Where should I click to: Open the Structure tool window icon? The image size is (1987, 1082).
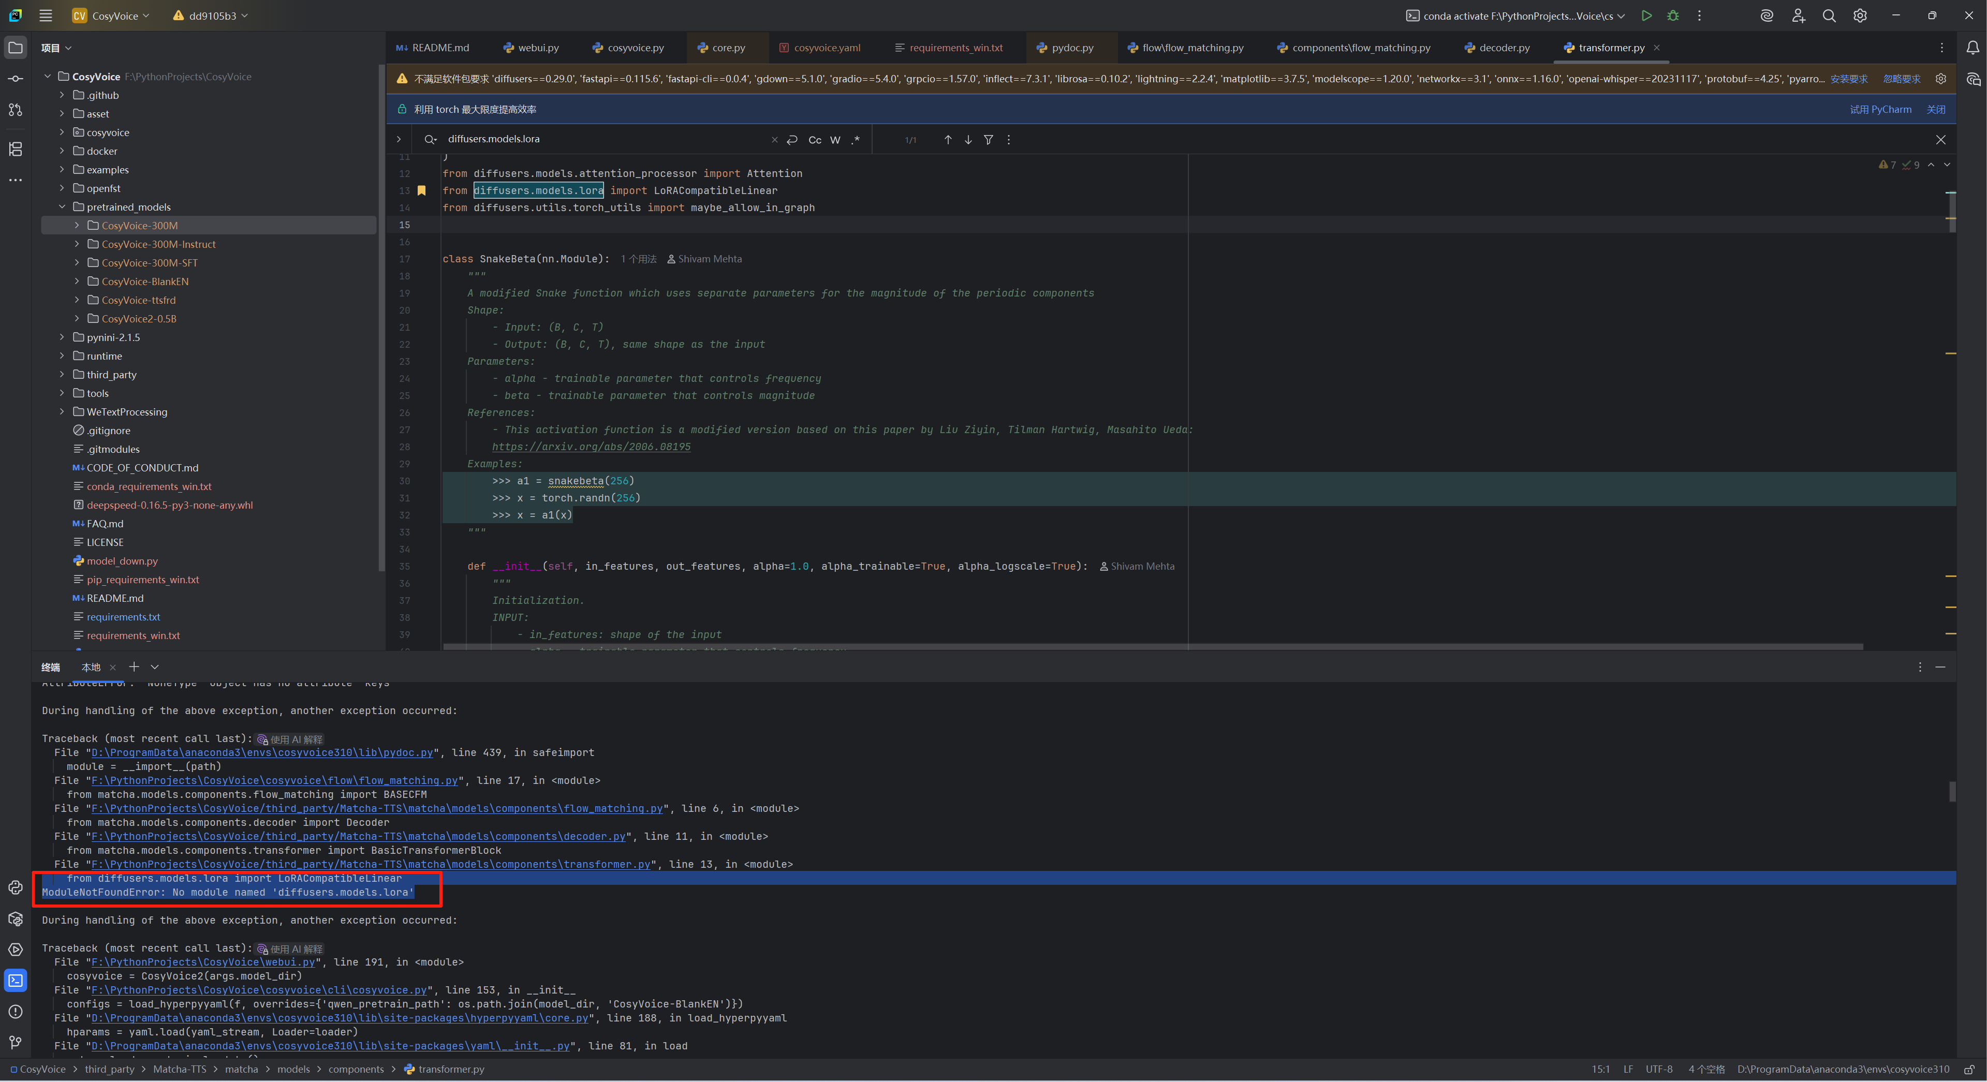click(x=16, y=149)
